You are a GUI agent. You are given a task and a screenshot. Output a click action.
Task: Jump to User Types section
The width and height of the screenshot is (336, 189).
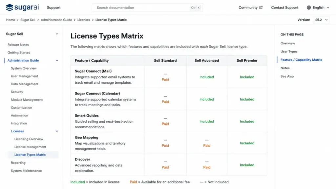(x=289, y=52)
